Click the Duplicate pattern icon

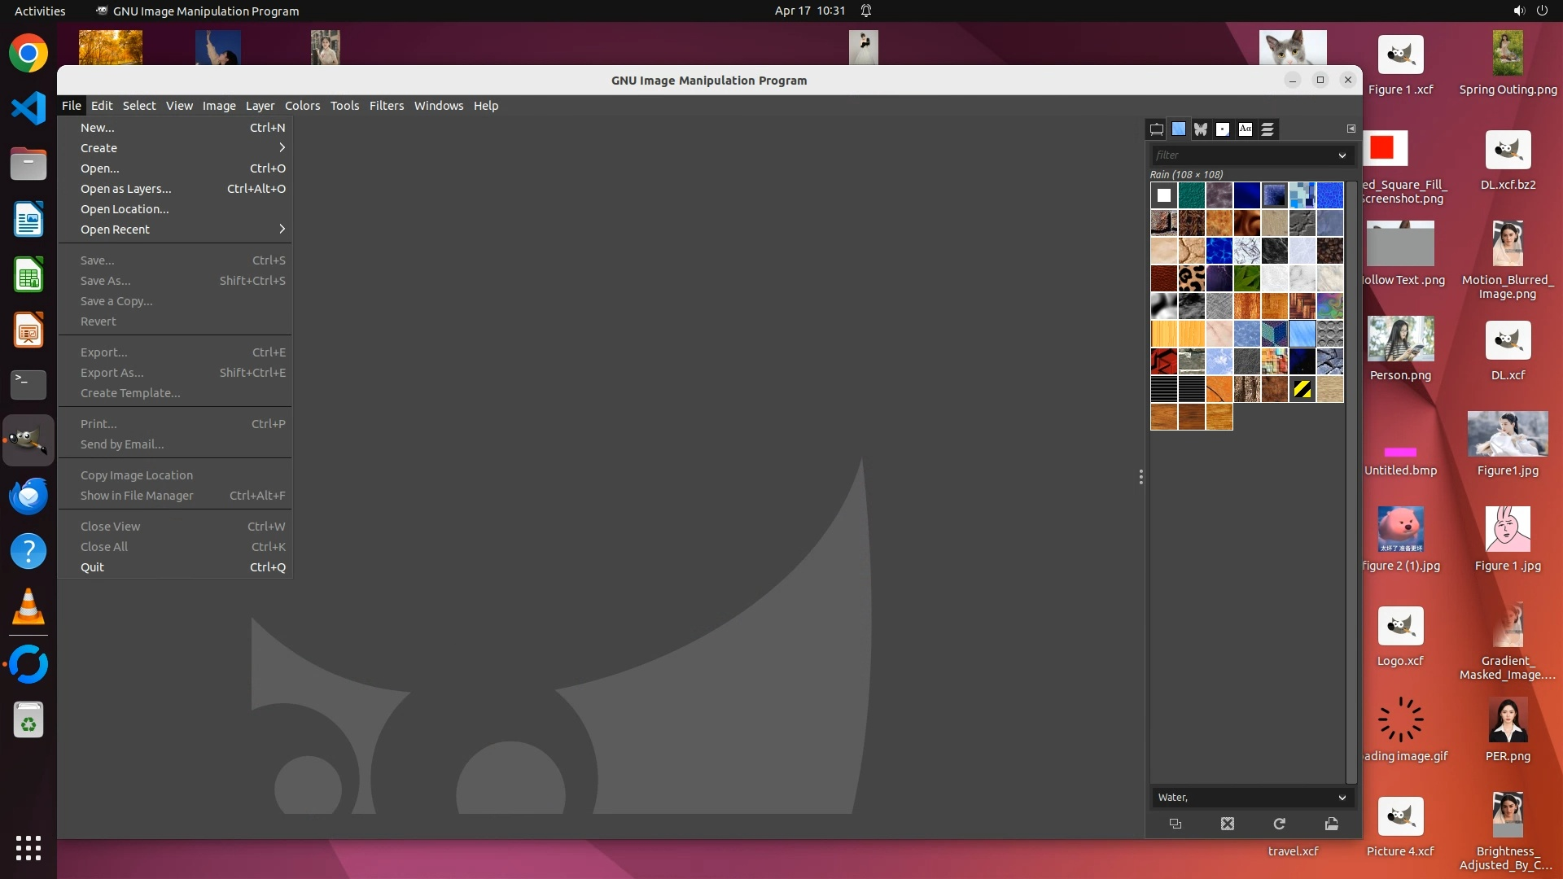pyautogui.click(x=1176, y=824)
